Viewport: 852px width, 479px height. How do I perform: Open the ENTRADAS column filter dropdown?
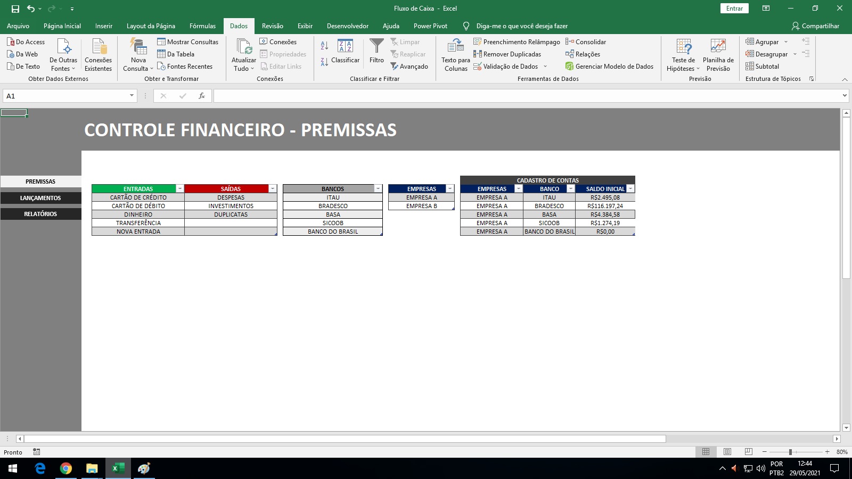pyautogui.click(x=180, y=189)
